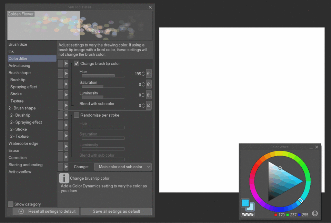
Task: Click the clock icon on Reset all settings button
Action: [x=21, y=211]
